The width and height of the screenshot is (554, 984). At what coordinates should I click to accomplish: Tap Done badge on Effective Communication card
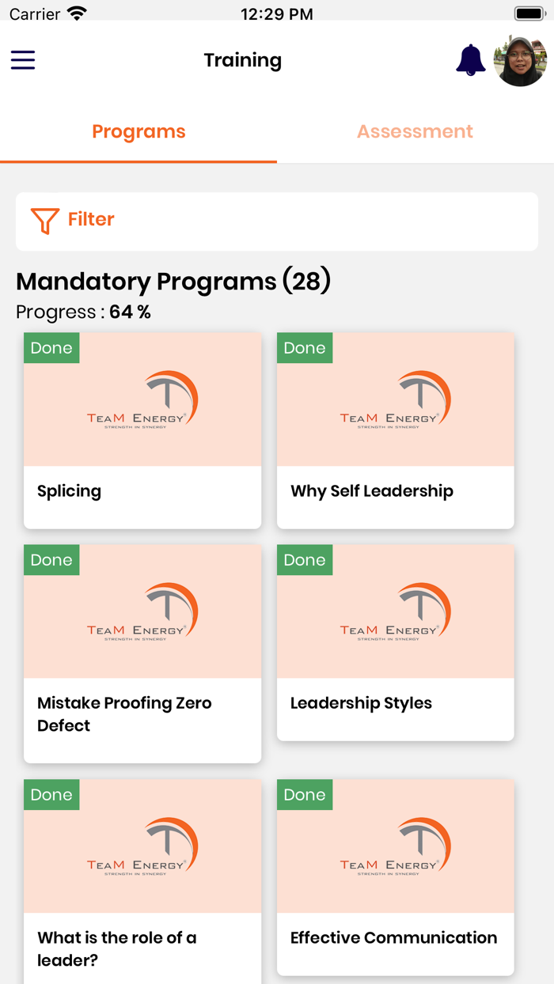coord(305,795)
